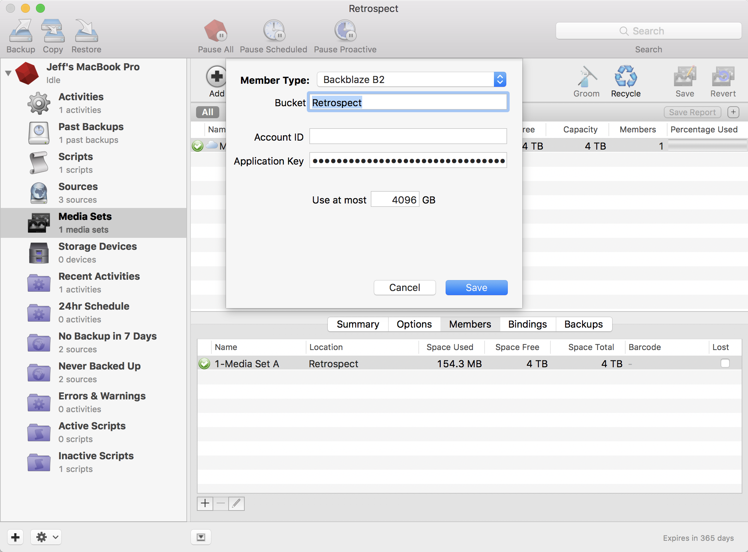Set the Use at most GB value

395,199
